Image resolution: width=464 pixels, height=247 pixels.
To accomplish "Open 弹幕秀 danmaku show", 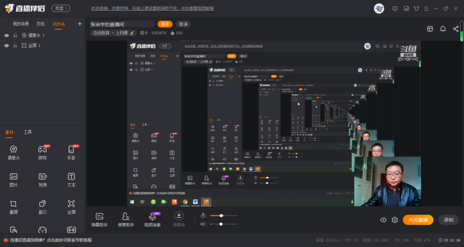I will [179, 220].
